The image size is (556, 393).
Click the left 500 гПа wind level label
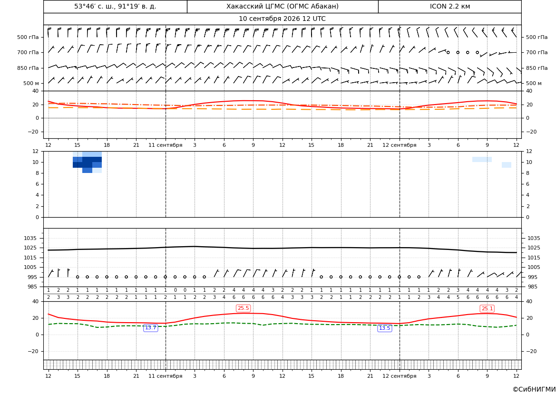point(28,37)
